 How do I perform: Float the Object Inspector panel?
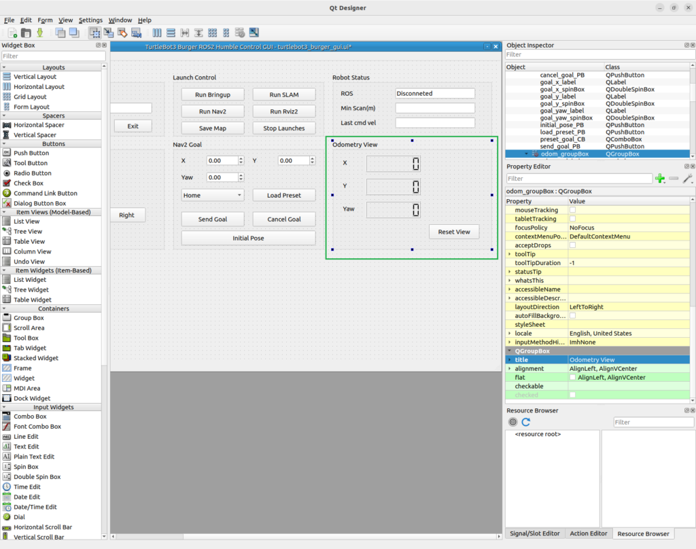click(x=686, y=46)
